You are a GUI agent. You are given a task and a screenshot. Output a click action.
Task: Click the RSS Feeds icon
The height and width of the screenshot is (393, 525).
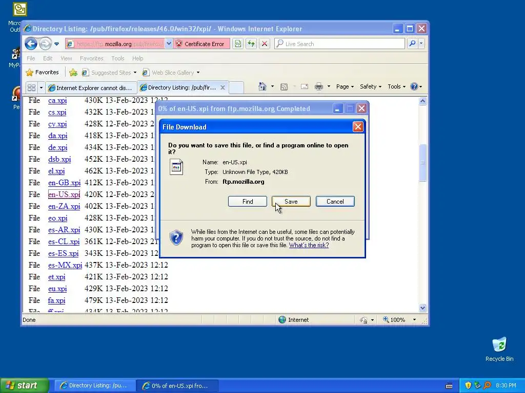coord(284,87)
